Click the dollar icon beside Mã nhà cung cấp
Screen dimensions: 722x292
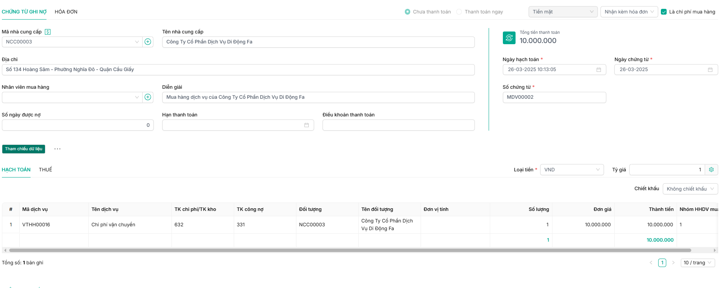pyautogui.click(x=48, y=32)
